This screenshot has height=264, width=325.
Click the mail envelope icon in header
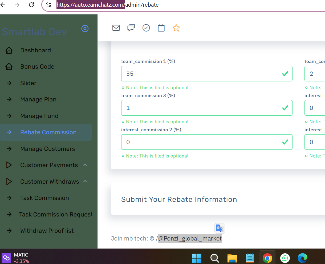tap(116, 28)
